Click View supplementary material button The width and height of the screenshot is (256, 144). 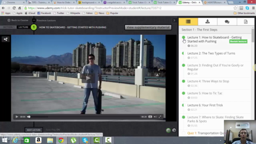(148, 27)
